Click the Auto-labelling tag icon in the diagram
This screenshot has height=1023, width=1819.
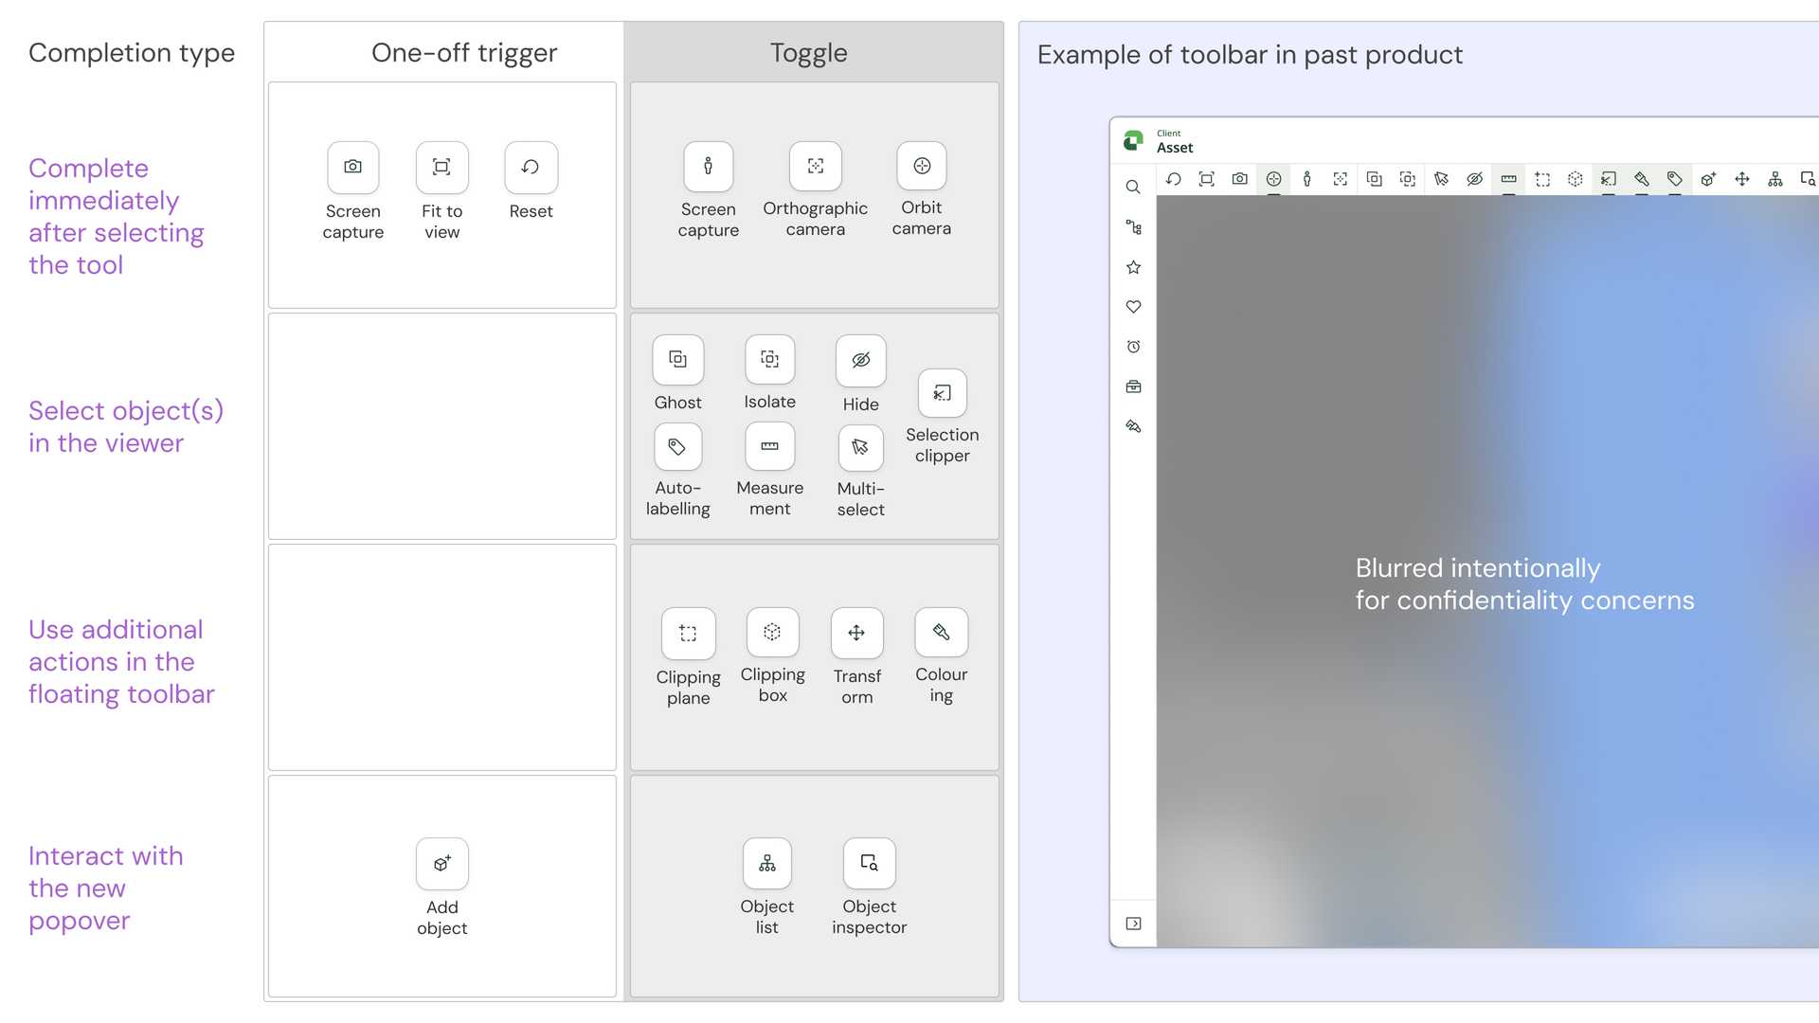coord(677,446)
